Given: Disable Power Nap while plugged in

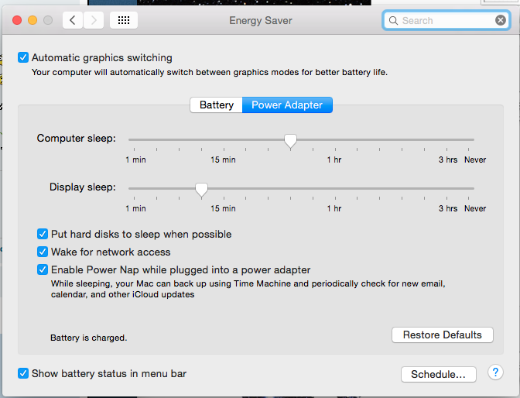Looking at the screenshot, I should coord(43,269).
